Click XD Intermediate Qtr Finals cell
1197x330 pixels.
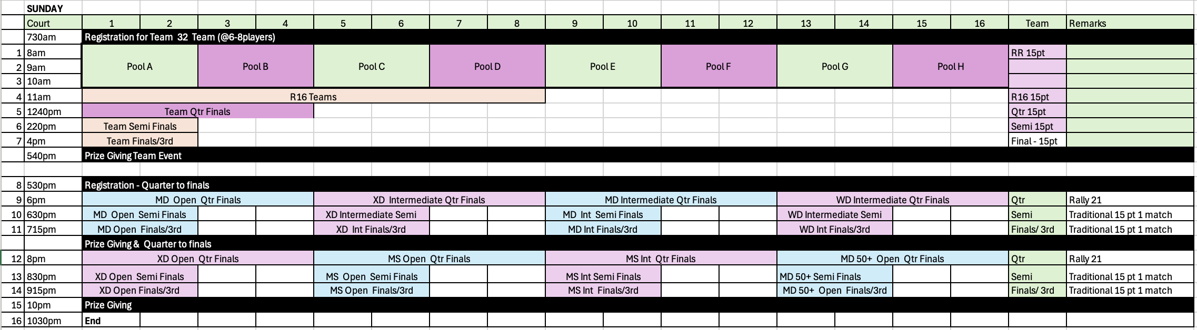coord(430,199)
